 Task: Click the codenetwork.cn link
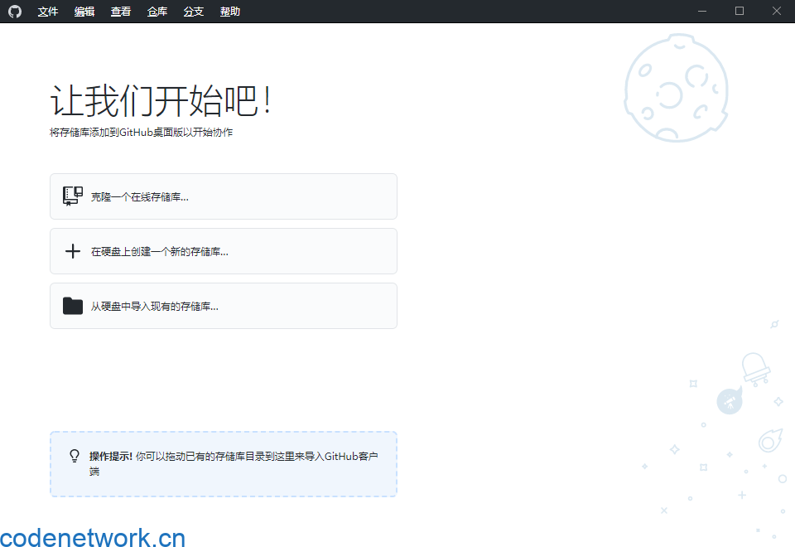pyautogui.click(x=92, y=537)
